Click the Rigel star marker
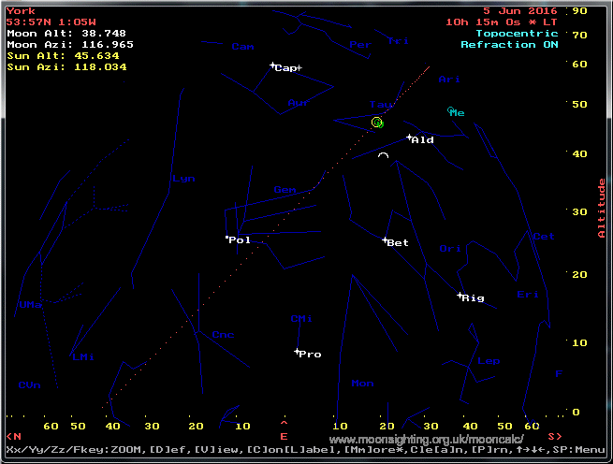This screenshot has height=464, width=613. [x=460, y=296]
